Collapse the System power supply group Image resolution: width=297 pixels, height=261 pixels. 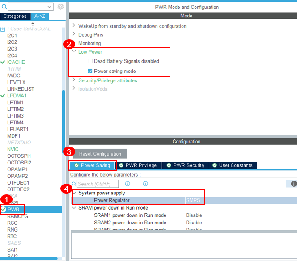pyautogui.click(x=74, y=193)
